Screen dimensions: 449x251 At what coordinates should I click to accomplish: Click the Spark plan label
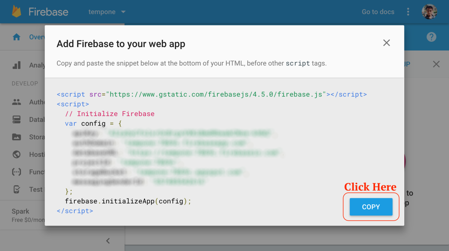click(x=20, y=211)
